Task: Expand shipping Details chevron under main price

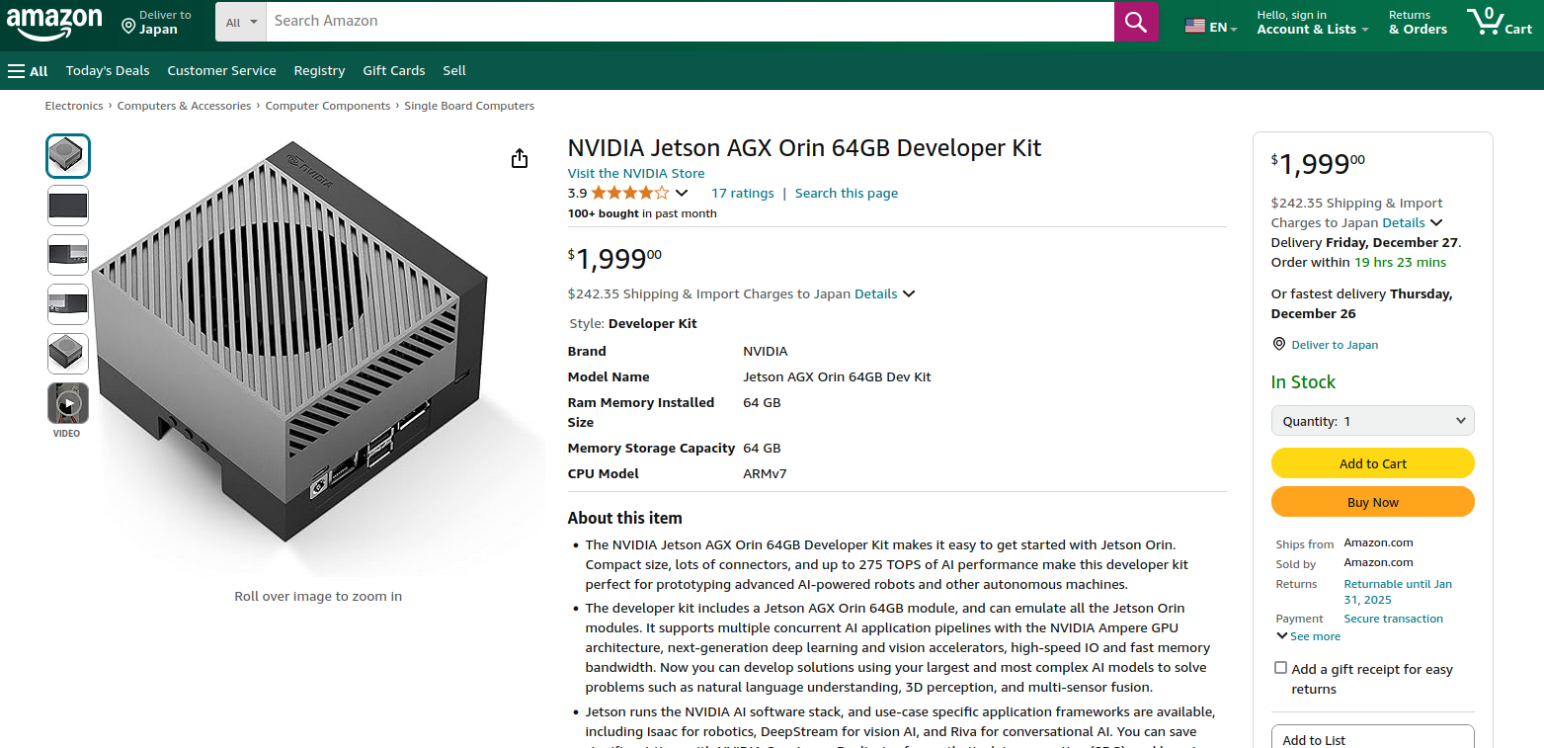Action: 909,293
